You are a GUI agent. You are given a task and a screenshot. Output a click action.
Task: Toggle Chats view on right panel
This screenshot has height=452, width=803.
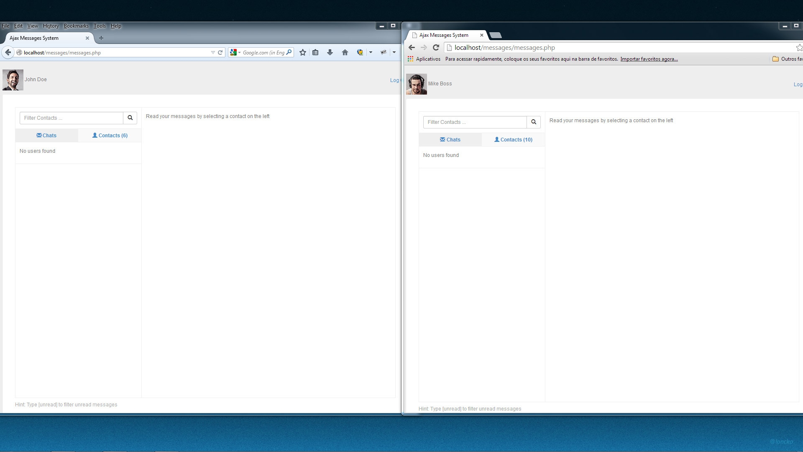450,140
